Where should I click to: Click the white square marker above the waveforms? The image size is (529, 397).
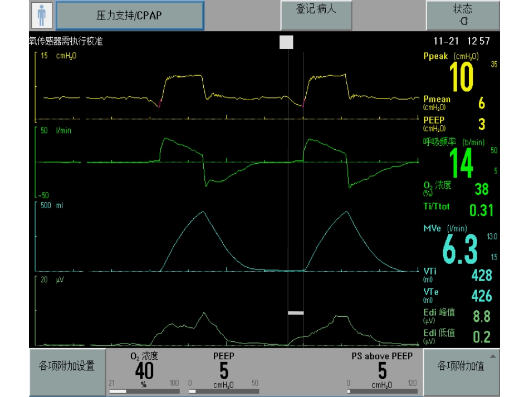[286, 42]
